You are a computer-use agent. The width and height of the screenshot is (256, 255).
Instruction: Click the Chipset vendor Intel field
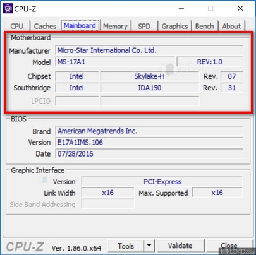77,76
